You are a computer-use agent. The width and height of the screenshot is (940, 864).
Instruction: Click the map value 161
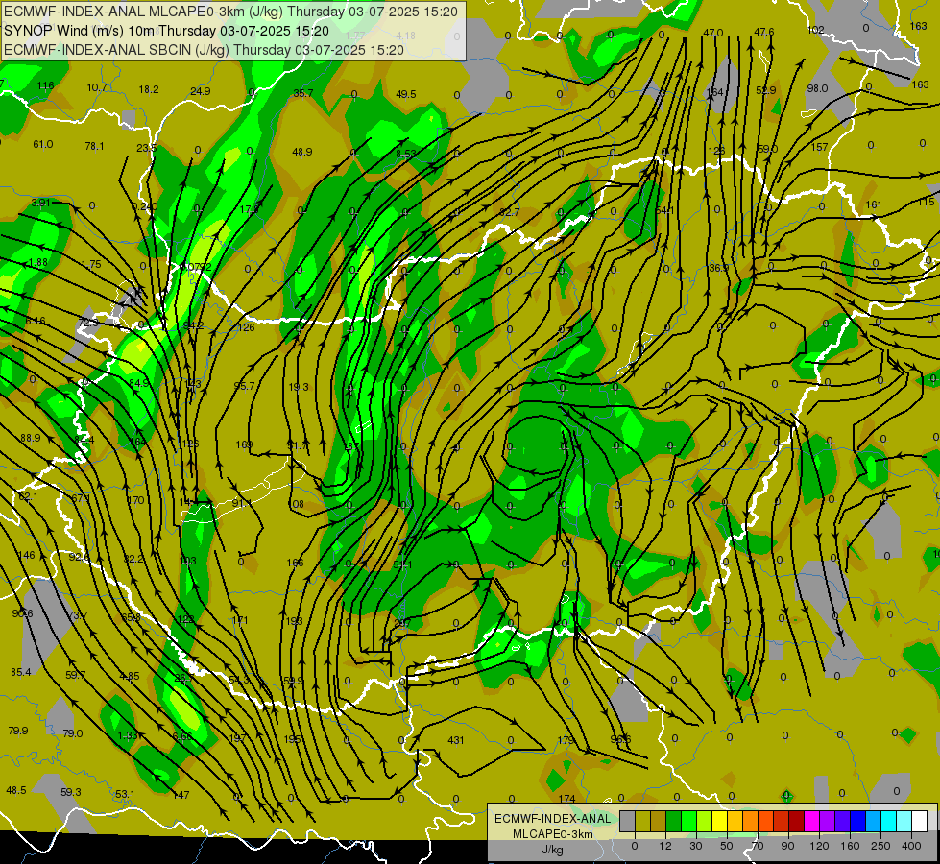pos(874,204)
